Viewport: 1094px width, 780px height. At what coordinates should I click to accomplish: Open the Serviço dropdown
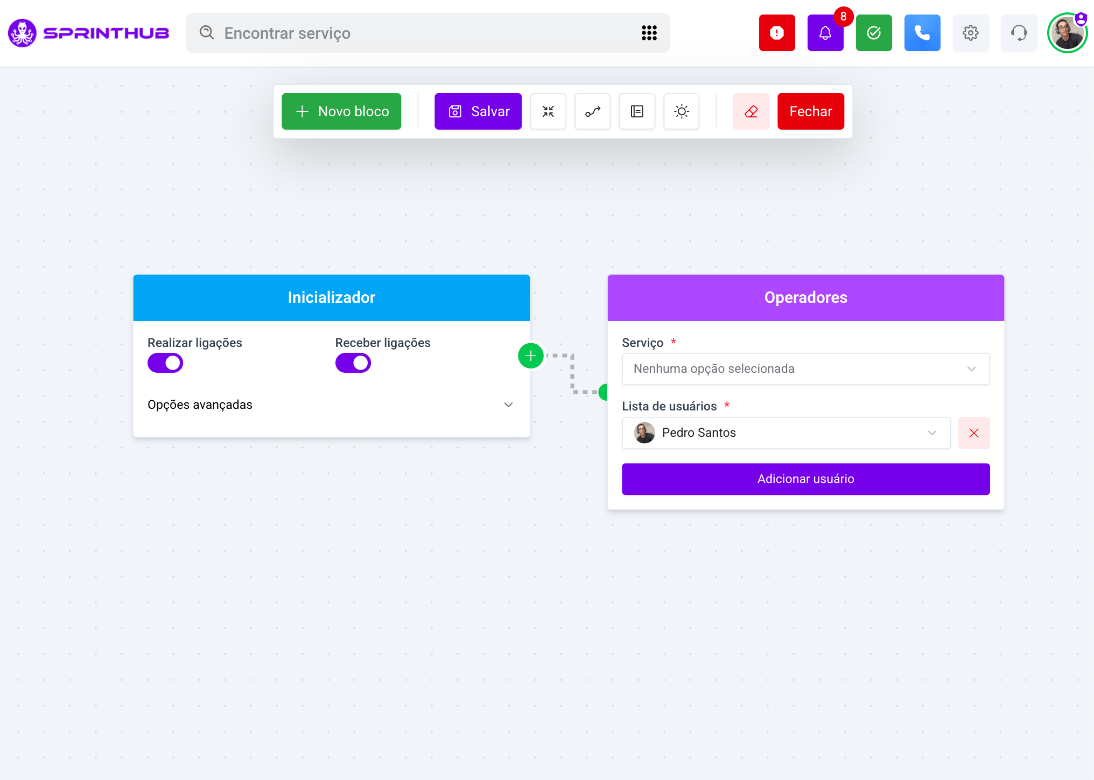click(x=805, y=369)
